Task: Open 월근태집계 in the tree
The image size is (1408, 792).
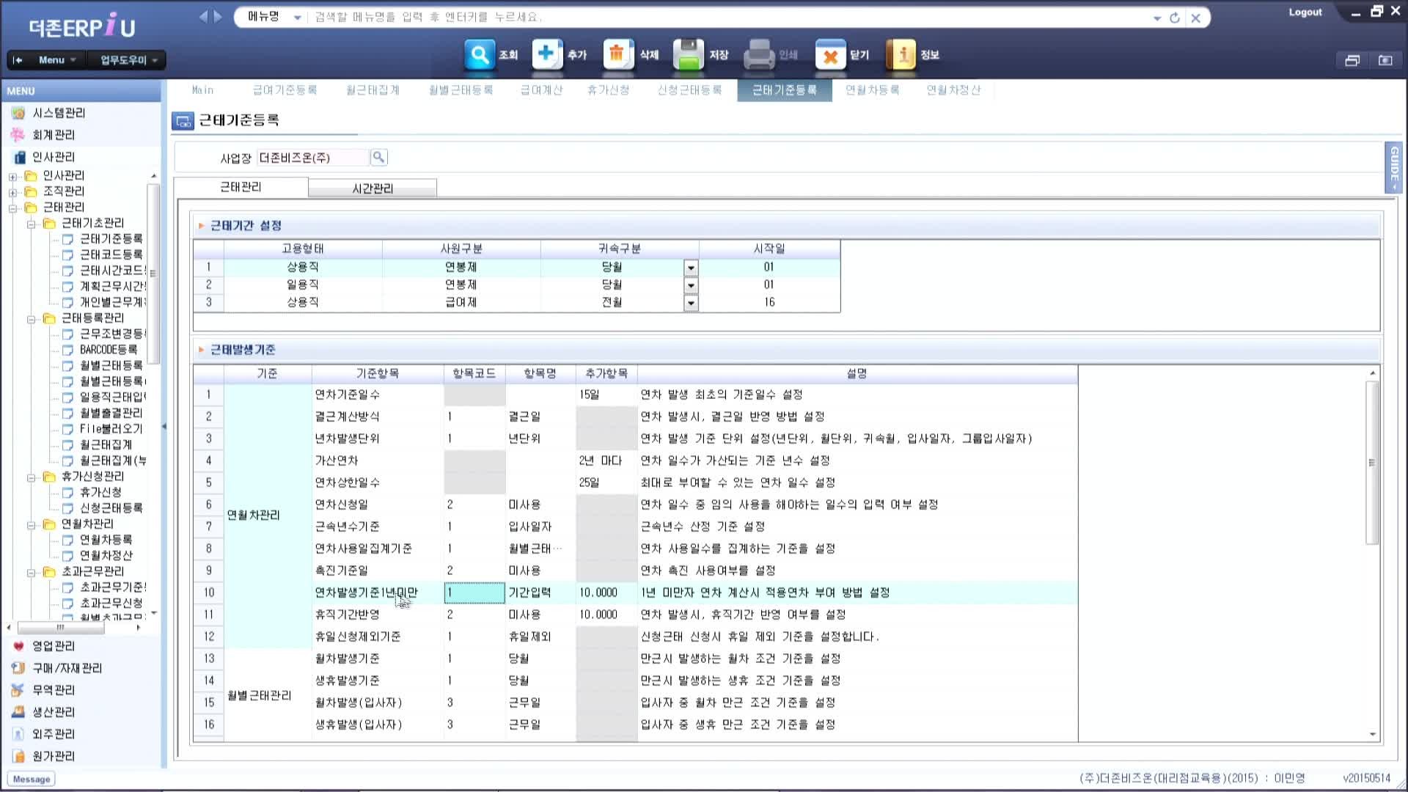Action: tap(106, 444)
